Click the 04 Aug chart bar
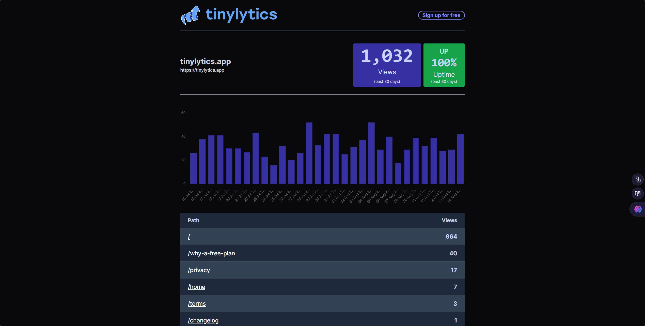 [x=371, y=153]
